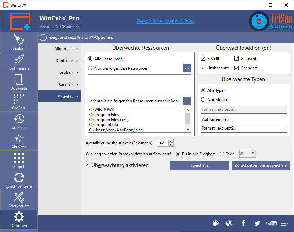The width and height of the screenshot is (294, 232).
Task: Click the Nur Monitor format field
Action: (244, 110)
